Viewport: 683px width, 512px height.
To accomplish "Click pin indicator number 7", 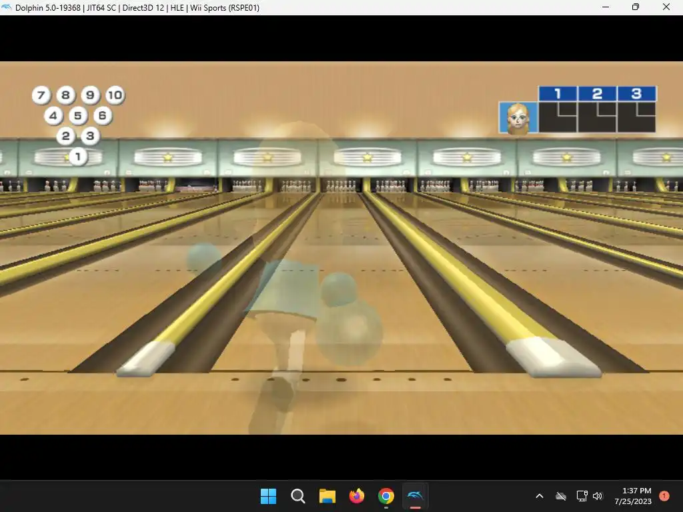I will (x=41, y=95).
